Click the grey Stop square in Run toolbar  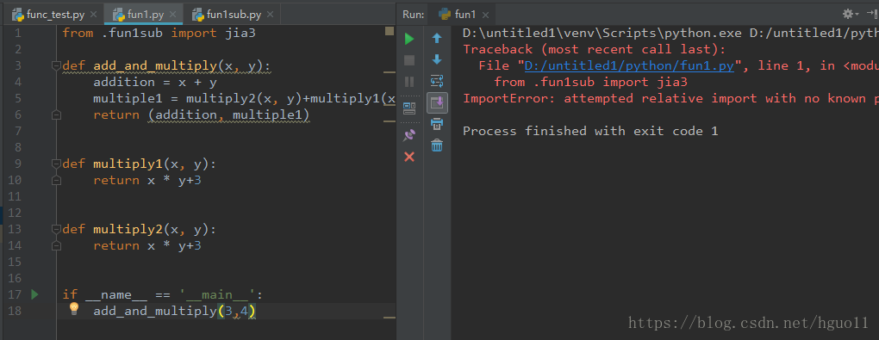[x=409, y=60]
